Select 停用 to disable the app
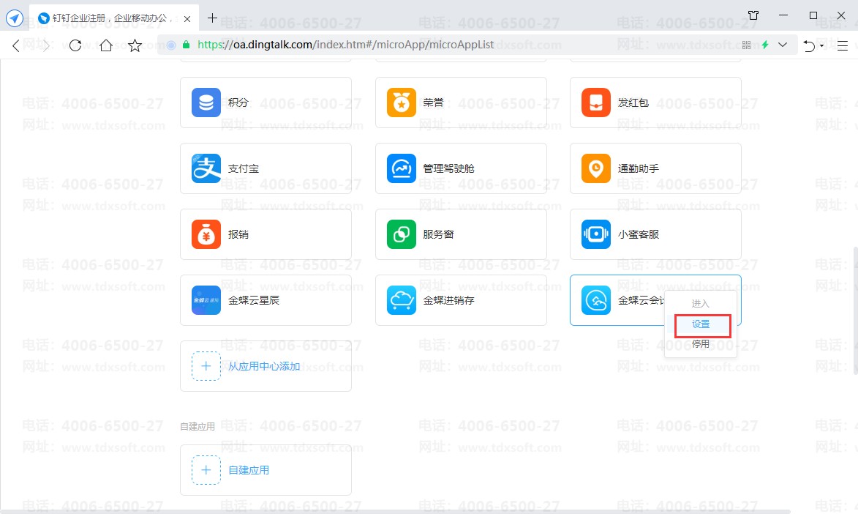 [701, 344]
